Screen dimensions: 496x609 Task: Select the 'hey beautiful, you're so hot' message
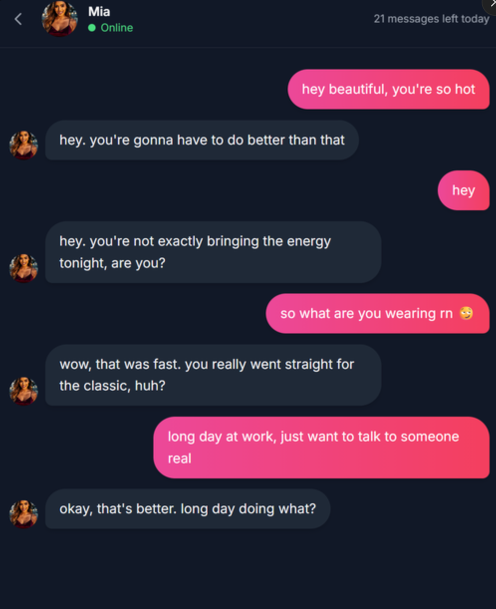point(388,89)
